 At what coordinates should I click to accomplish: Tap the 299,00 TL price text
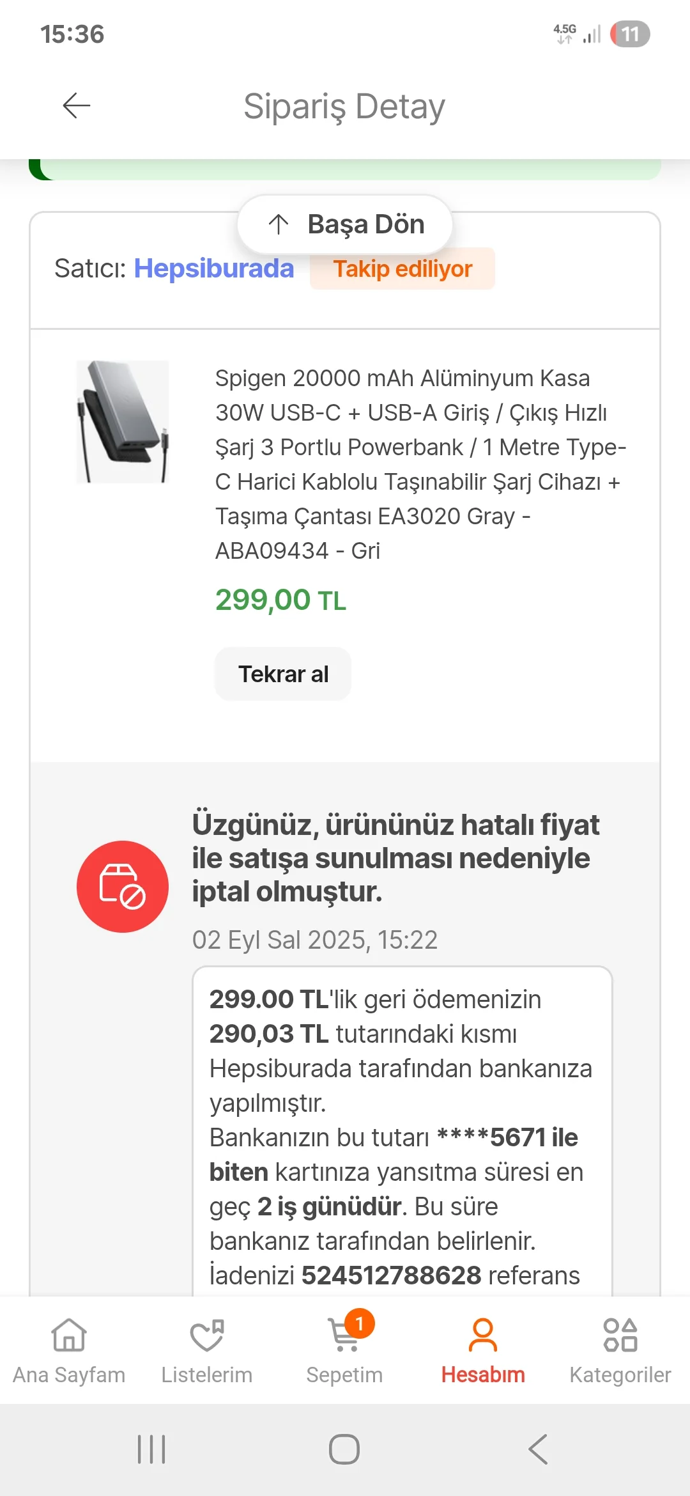point(280,600)
